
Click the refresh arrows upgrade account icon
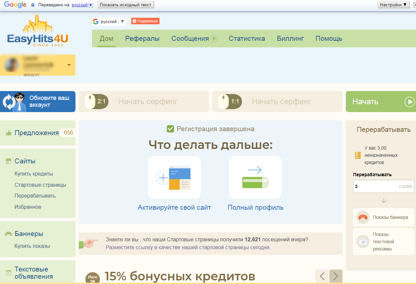[x=9, y=102]
